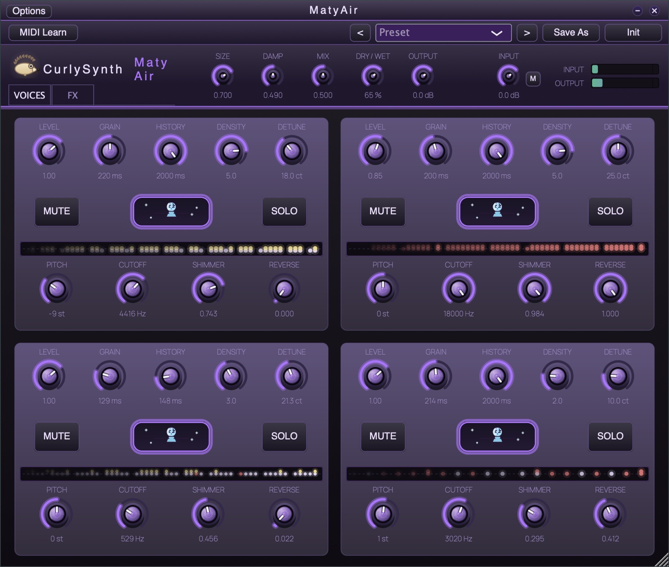
Task: Click the DETUNE knob showing 18.0 ct
Action: tap(291, 151)
